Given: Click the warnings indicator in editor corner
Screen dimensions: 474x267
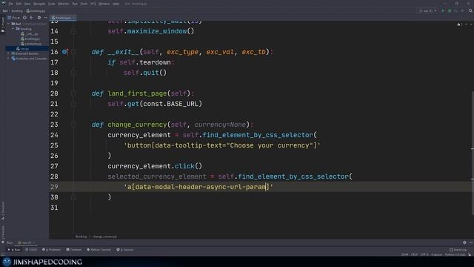Looking at the screenshot, I should coord(459,24).
